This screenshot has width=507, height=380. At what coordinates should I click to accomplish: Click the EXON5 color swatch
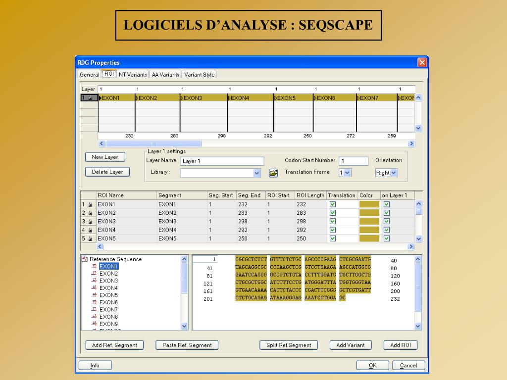[x=369, y=238]
